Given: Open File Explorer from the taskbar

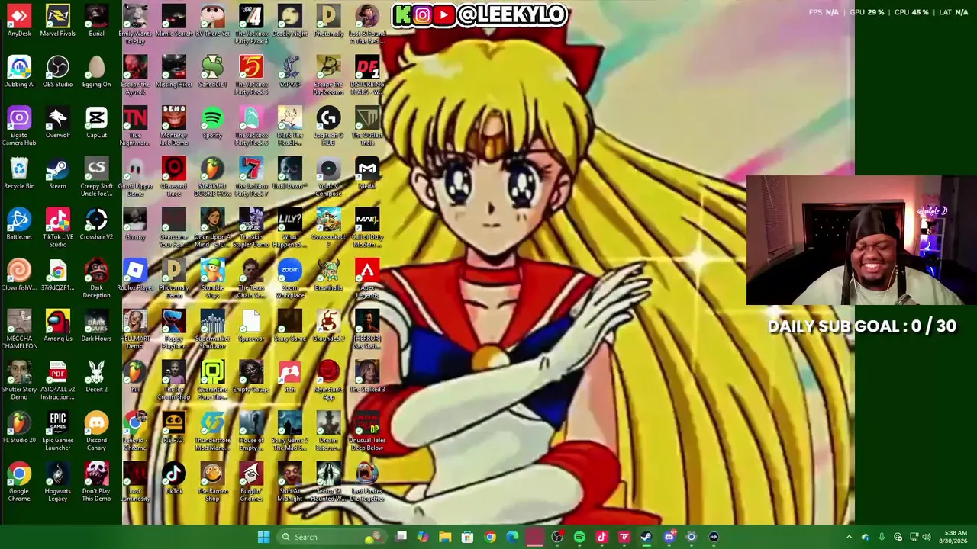Looking at the screenshot, I should coord(445,537).
